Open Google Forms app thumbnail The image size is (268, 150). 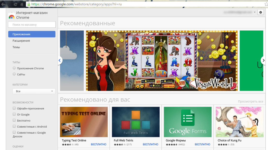click(188, 122)
